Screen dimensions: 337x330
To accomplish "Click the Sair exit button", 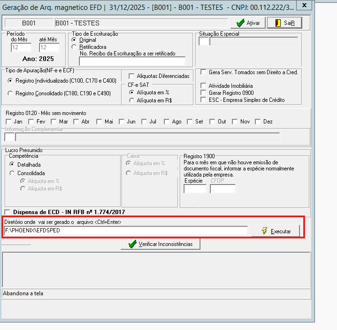I will 284,23.
